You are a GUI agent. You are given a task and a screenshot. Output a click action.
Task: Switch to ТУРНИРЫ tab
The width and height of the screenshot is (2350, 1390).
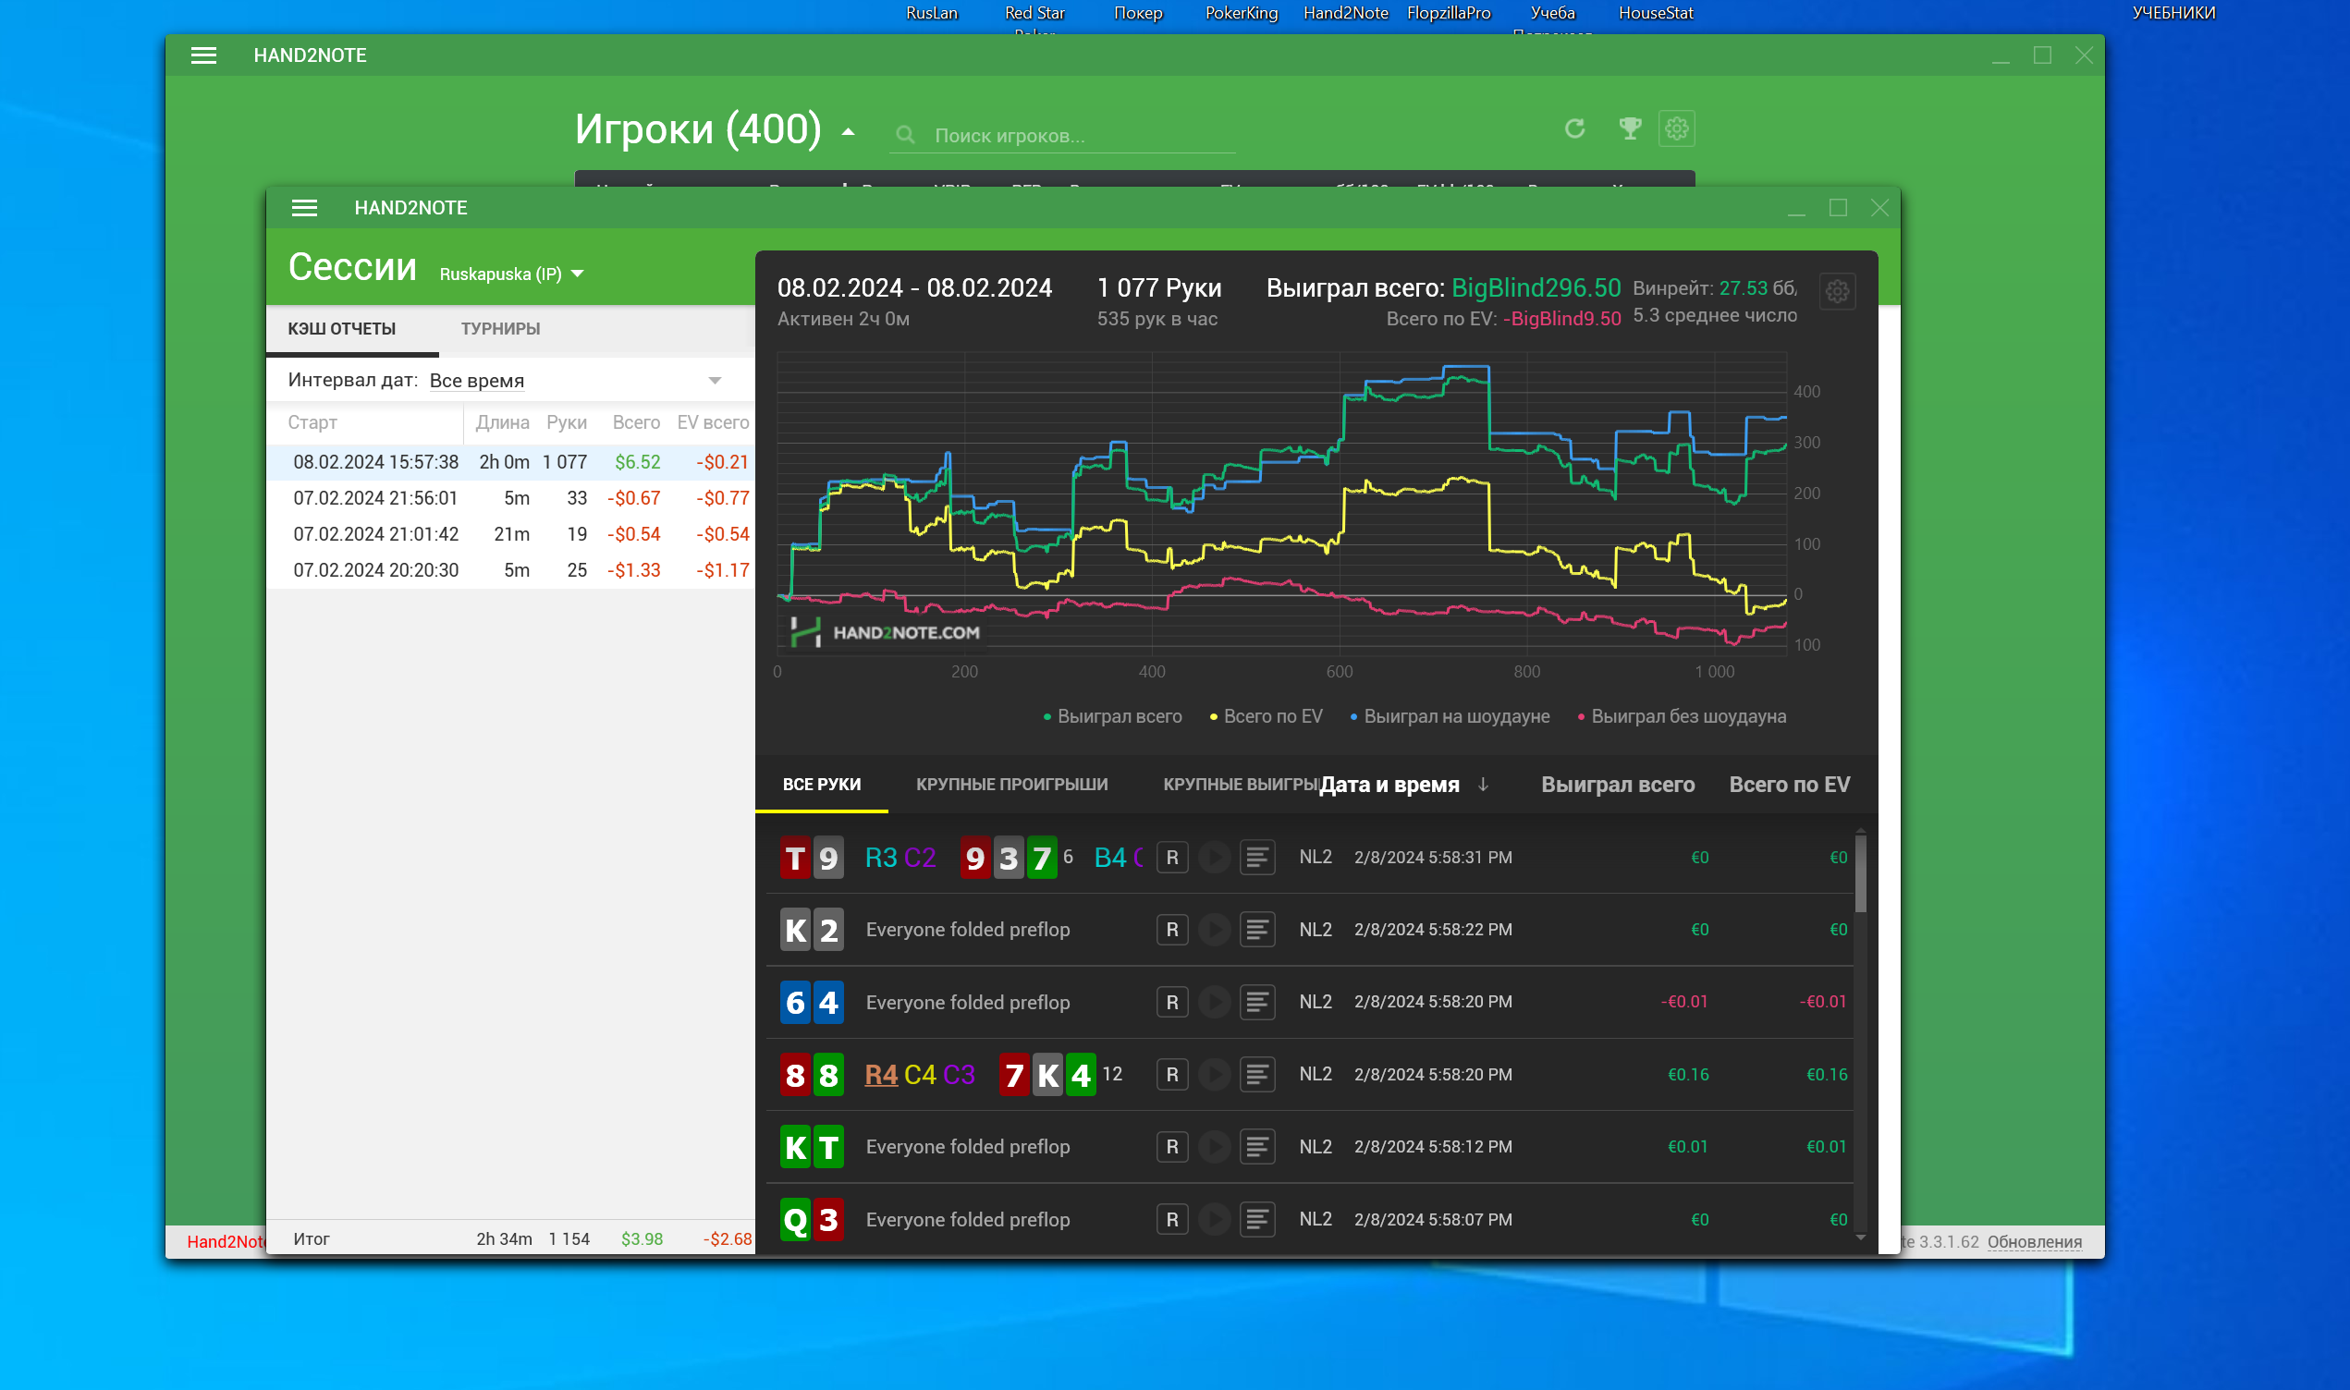(x=500, y=329)
